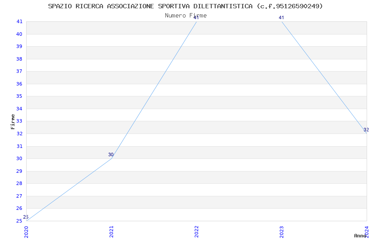The width and height of the screenshot is (371, 240).
Task: Click the y-axis tick value 41
Action: click(x=19, y=21)
